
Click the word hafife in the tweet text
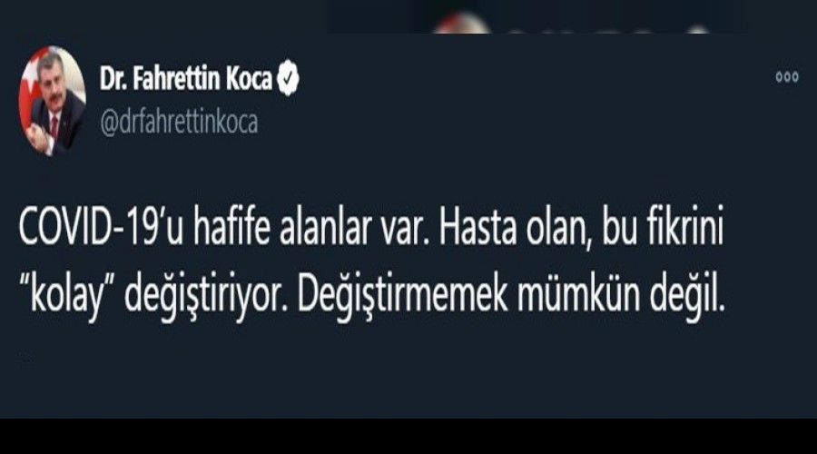pos(231,228)
